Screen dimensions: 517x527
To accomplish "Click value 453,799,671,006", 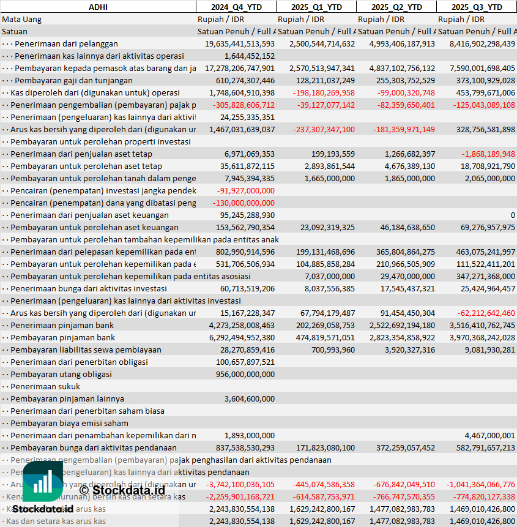I will coord(485,93).
